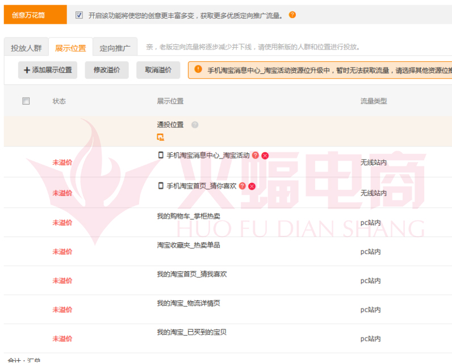Click the orange help icon beside 创意万花筒 description
The height and width of the screenshot is (363, 452).
(x=292, y=15)
